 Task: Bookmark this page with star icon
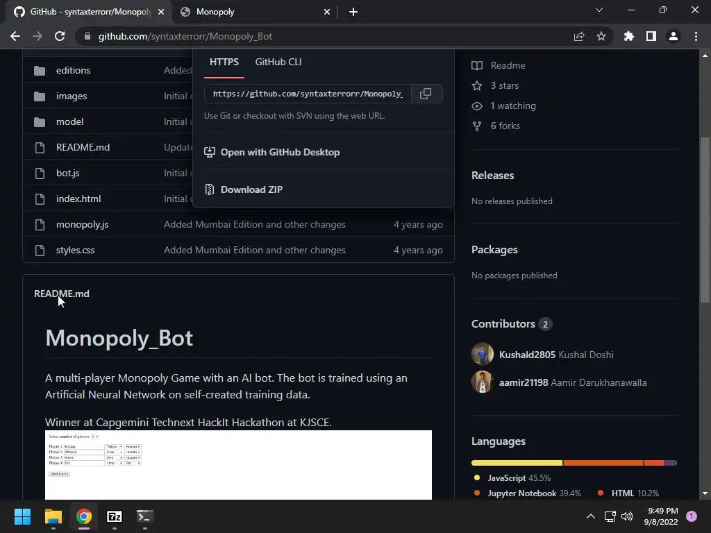tap(601, 36)
